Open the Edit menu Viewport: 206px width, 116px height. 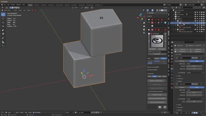click(x=8, y=5)
